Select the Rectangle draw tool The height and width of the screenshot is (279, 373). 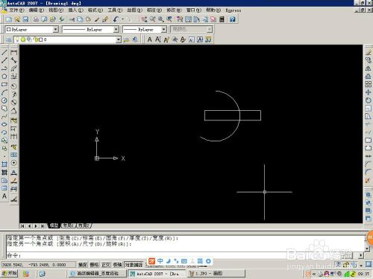(x=4, y=84)
